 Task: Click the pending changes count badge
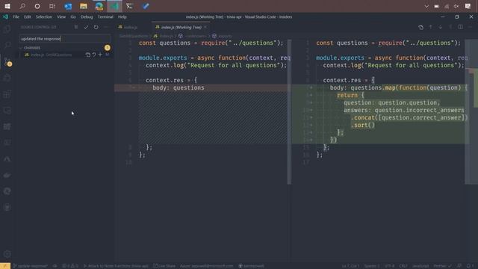(108, 48)
